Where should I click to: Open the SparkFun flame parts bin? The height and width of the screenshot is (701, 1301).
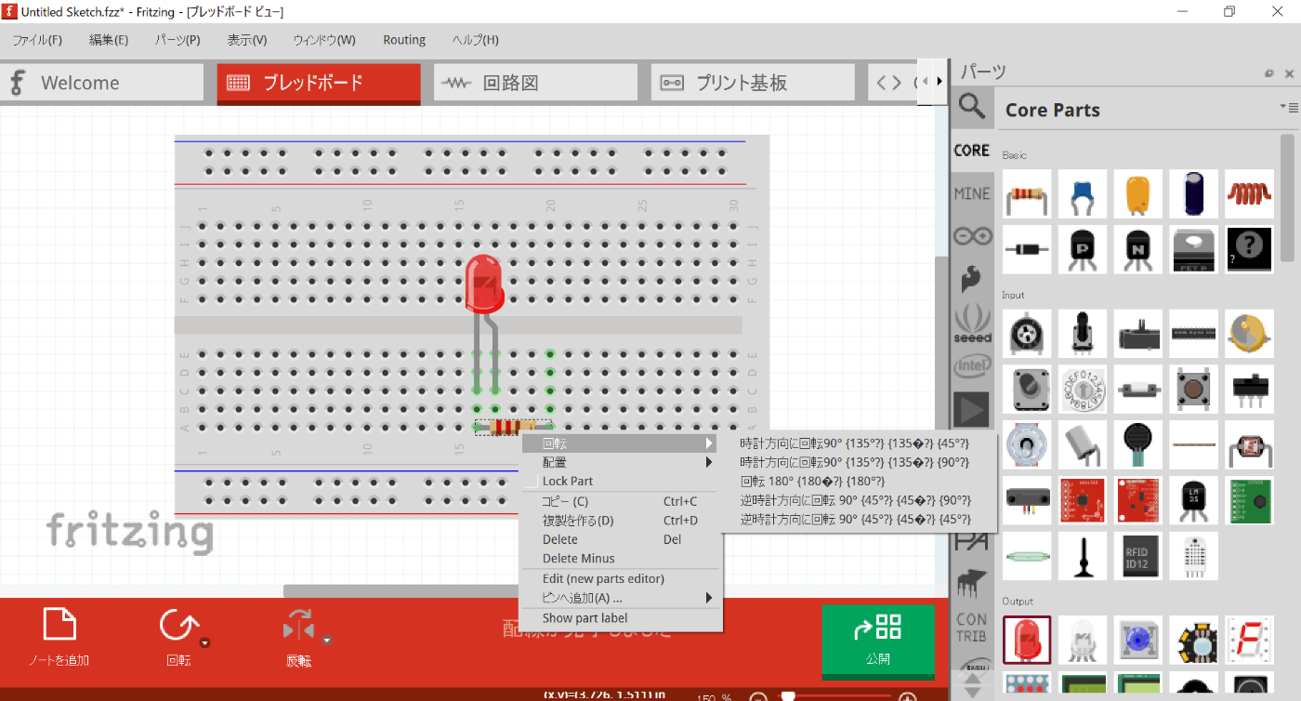point(972,278)
